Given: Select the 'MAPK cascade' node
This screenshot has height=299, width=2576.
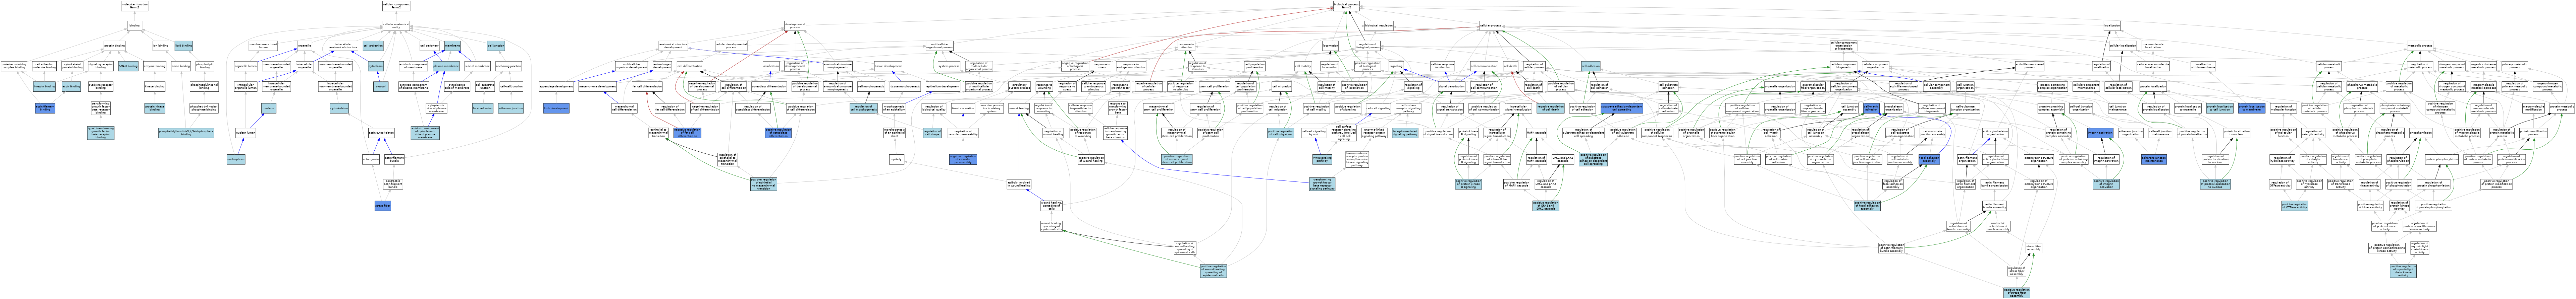Looking at the screenshot, I should (x=1537, y=133).
